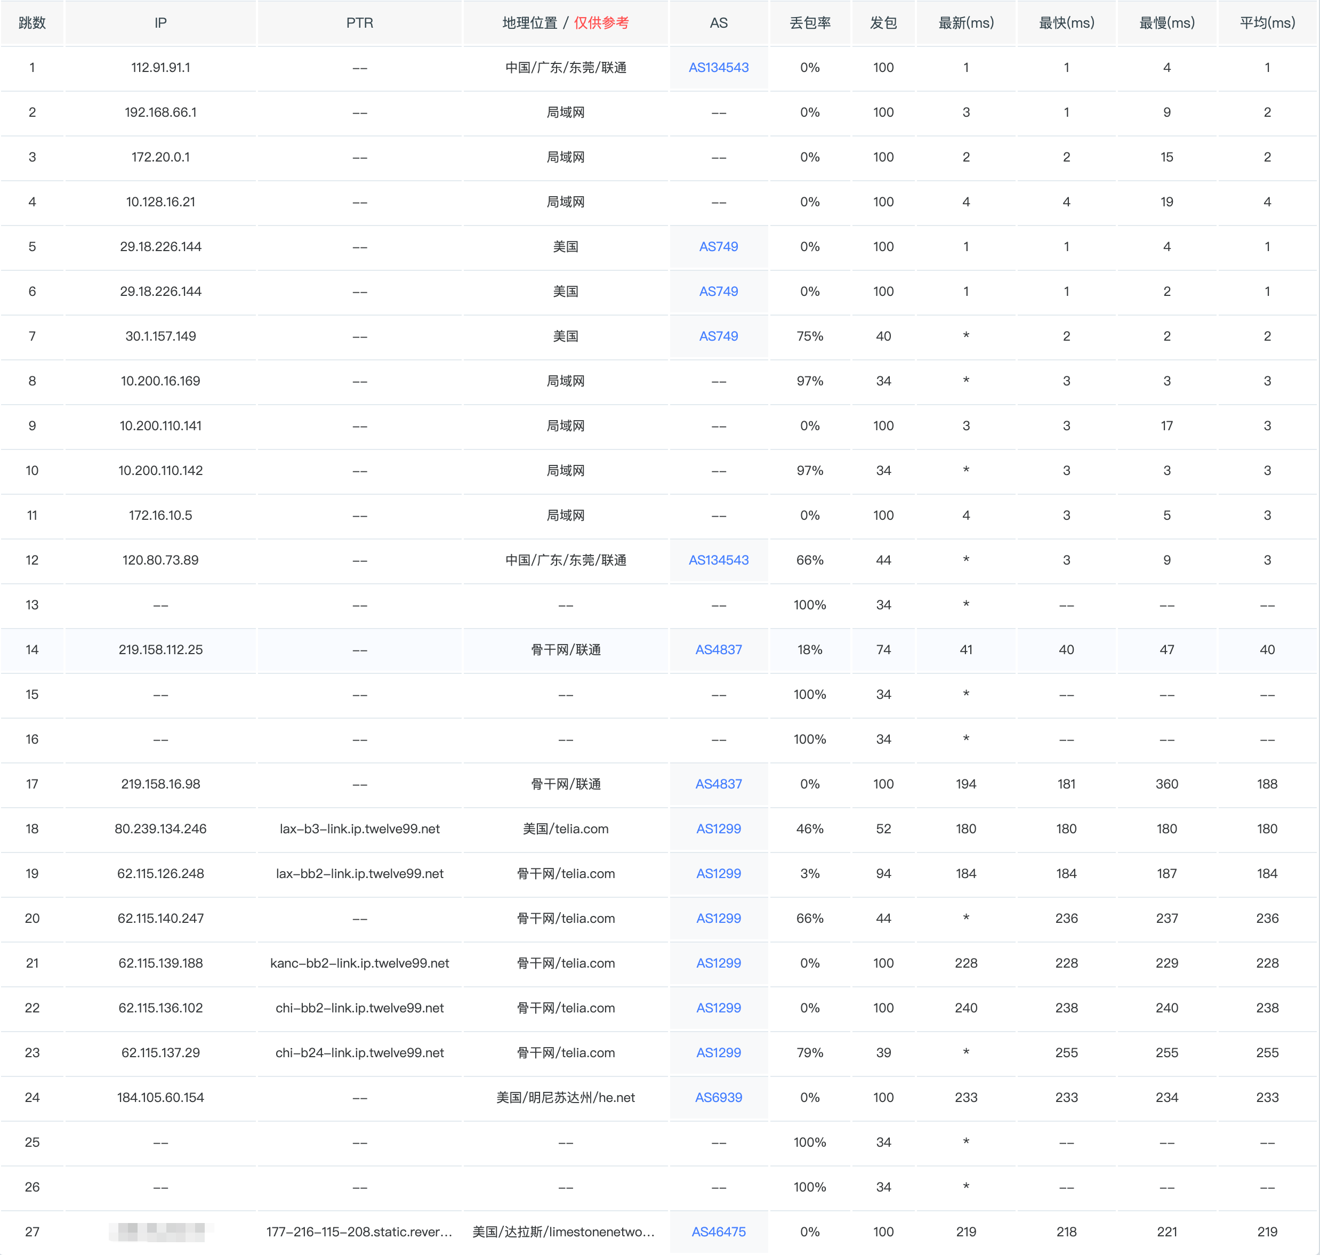
Task: Click the blurred IP in hop 27
Action: point(160,1232)
